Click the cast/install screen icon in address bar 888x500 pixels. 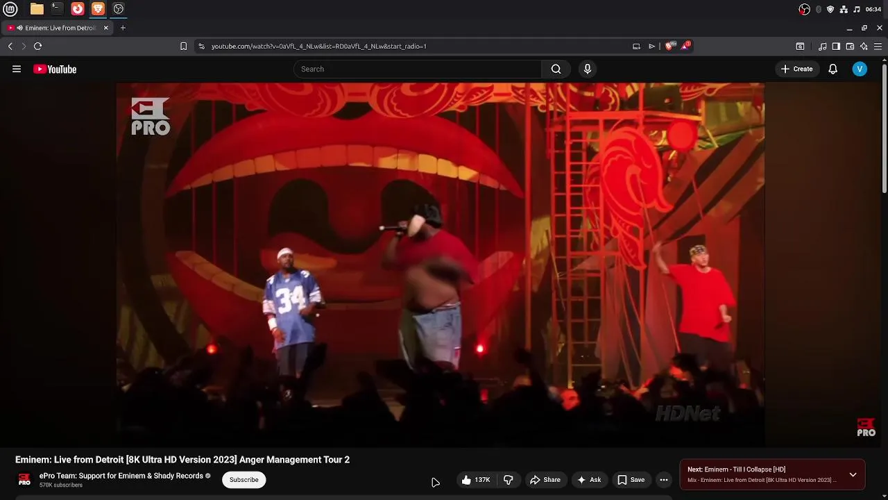[636, 46]
